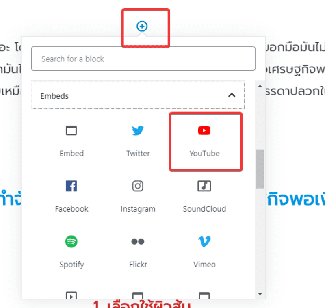The width and height of the screenshot is (325, 308).
Task: Click the scrollbar down arrow
Action: tap(260, 294)
